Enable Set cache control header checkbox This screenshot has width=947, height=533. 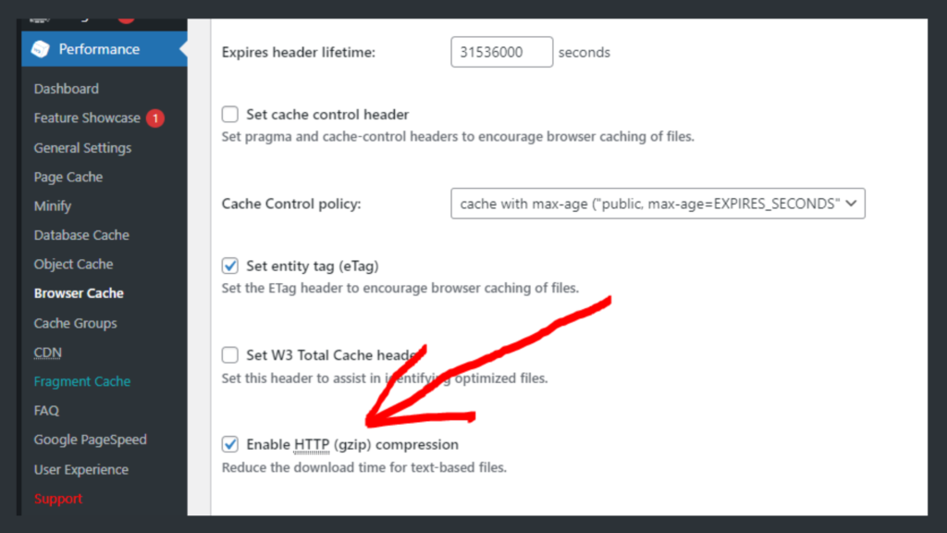coord(229,114)
